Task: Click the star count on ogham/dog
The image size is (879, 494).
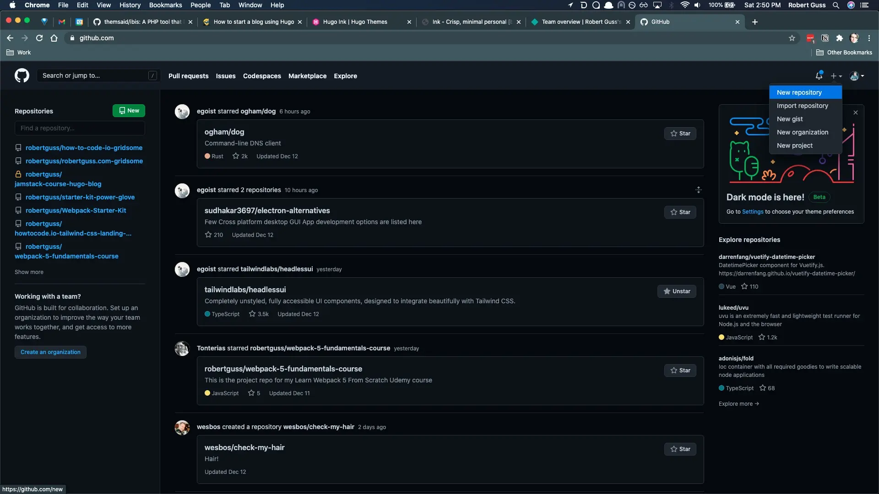Action: tap(240, 156)
